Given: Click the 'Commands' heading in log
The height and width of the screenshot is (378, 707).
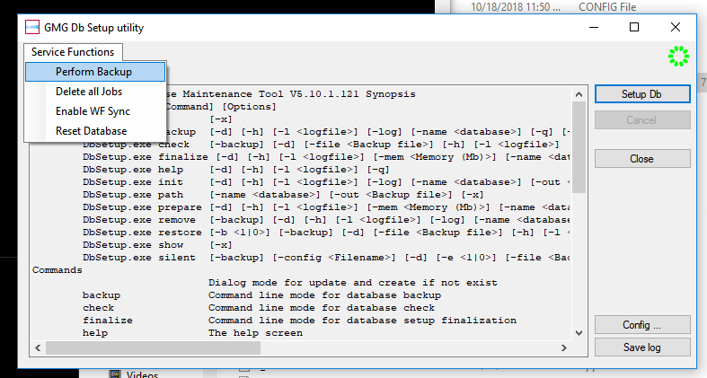Looking at the screenshot, I should [x=57, y=270].
